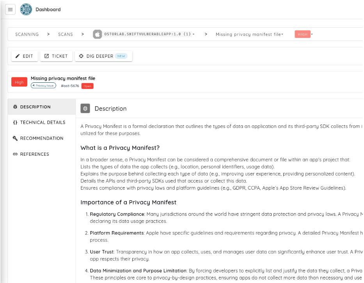Click the bug icon beside Description heading
The width and height of the screenshot is (364, 283).
pyautogui.click(x=85, y=109)
